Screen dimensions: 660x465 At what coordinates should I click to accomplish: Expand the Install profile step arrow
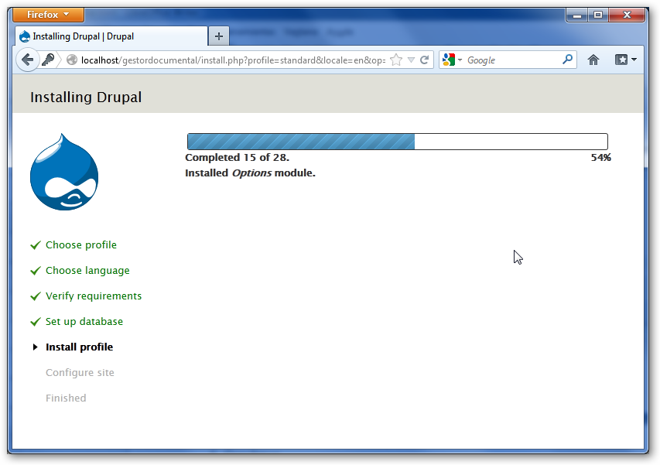[35, 347]
